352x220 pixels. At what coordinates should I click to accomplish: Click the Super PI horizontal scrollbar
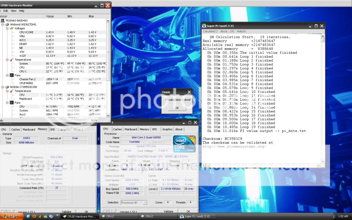261,165
